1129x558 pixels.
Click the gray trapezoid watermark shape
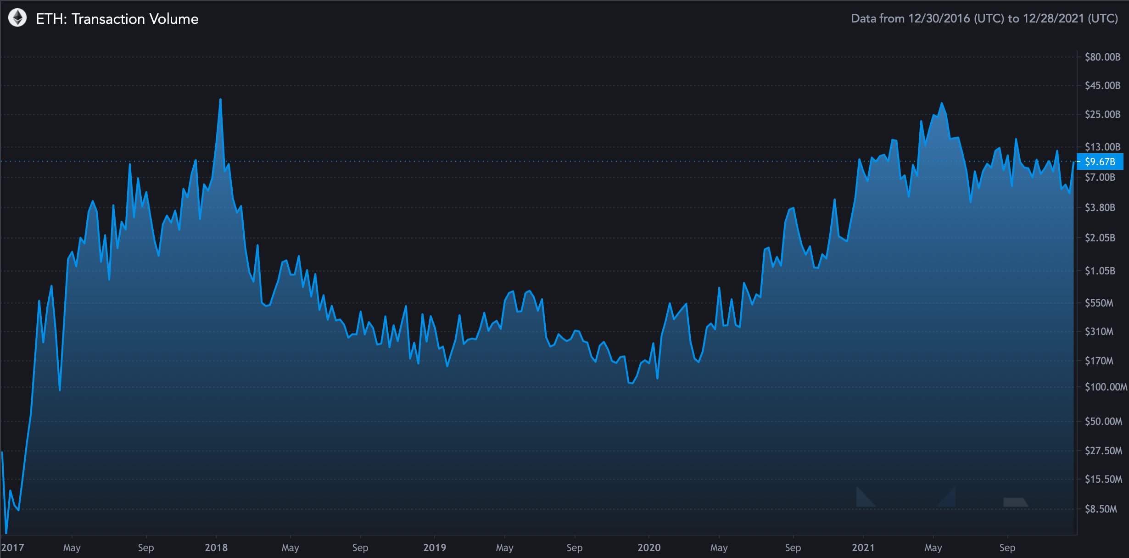click(1015, 502)
